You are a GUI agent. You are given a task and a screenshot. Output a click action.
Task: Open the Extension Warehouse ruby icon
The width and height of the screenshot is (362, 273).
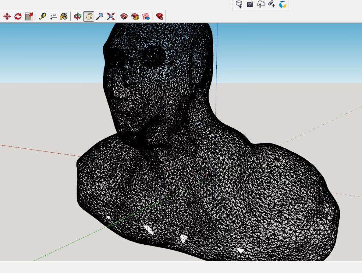[159, 16]
